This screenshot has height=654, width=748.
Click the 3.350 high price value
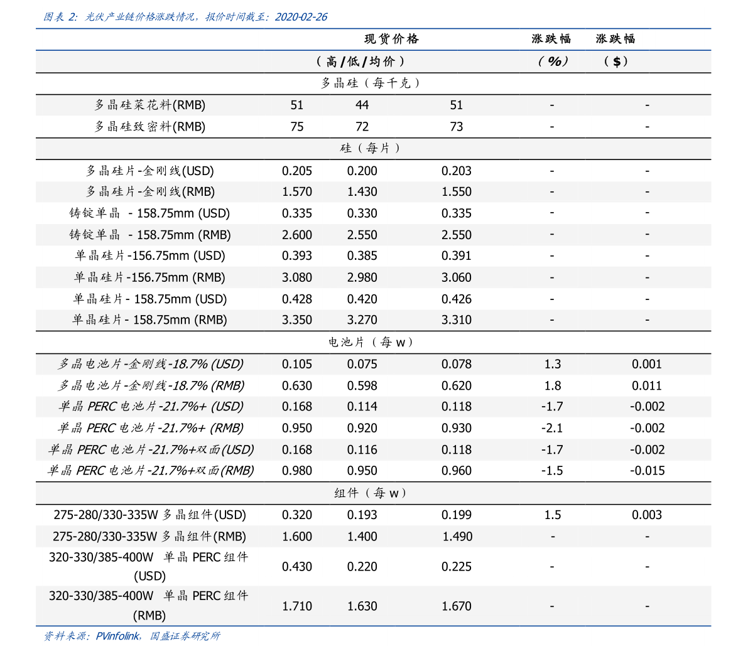point(297,320)
